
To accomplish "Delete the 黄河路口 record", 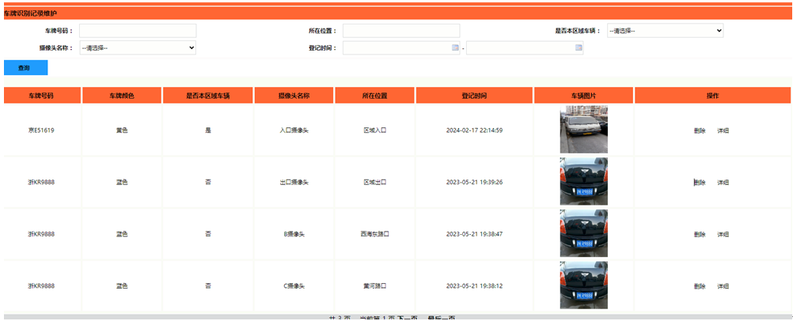I will click(x=700, y=286).
